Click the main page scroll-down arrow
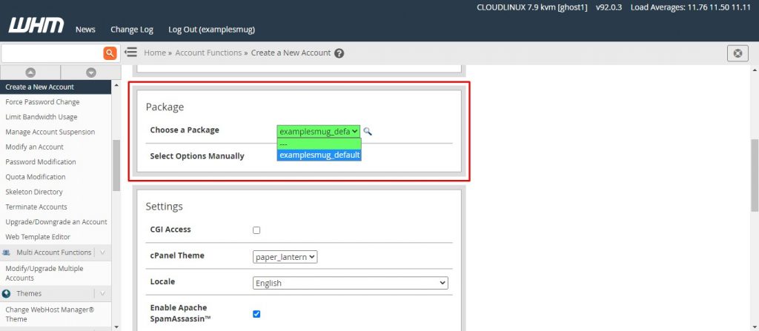 pyautogui.click(x=755, y=327)
